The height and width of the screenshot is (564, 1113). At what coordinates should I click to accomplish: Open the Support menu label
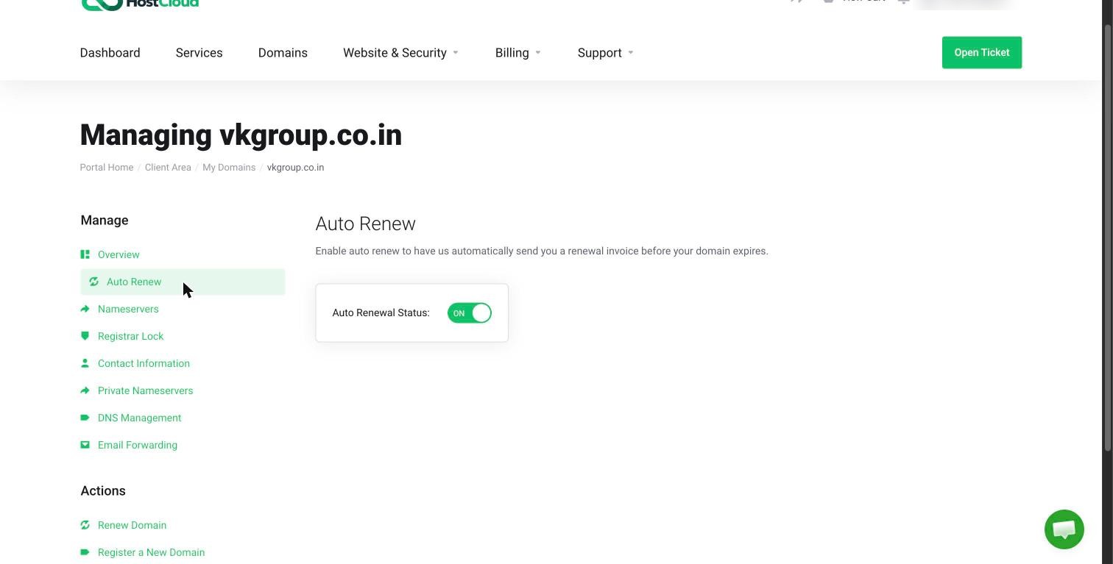tap(600, 53)
